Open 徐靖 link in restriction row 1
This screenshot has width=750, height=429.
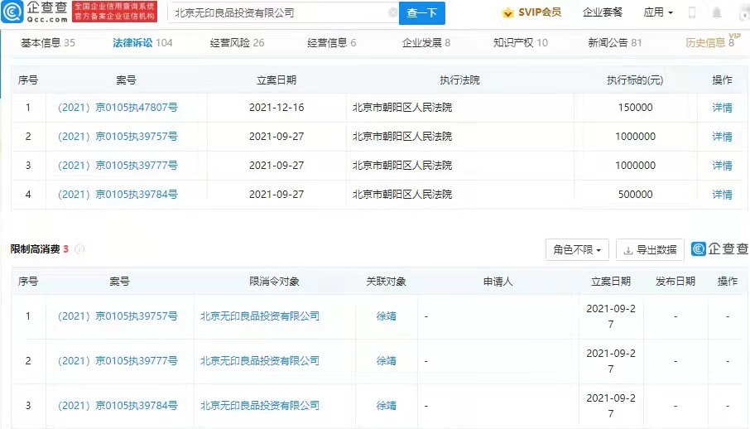(386, 316)
